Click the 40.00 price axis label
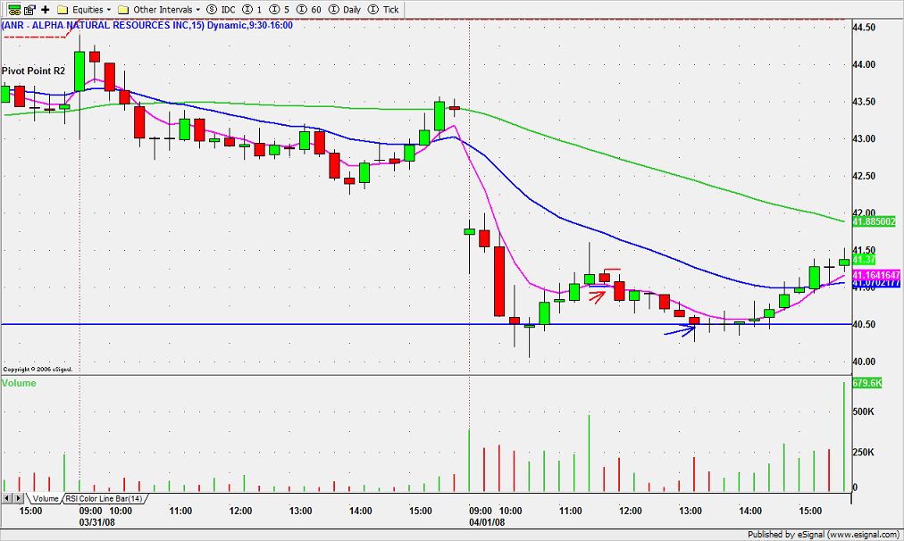 coord(864,362)
